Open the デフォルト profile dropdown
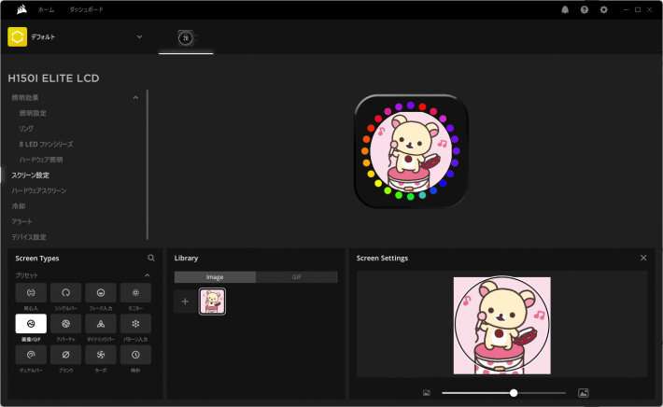 pos(139,36)
